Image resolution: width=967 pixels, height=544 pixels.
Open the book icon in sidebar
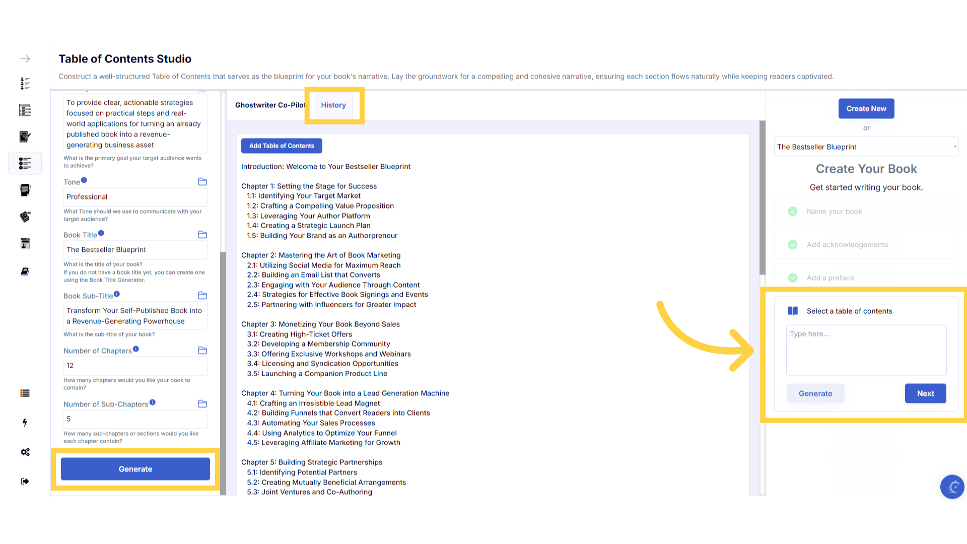[x=25, y=271]
